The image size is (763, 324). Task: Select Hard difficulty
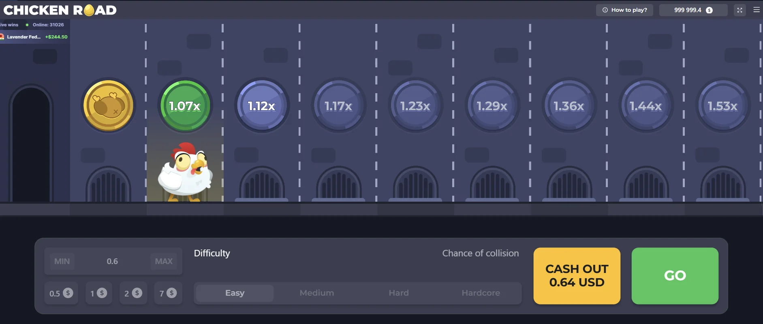click(x=399, y=293)
